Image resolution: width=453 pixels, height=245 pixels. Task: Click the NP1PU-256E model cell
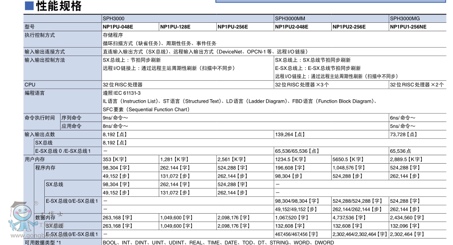(x=232, y=27)
